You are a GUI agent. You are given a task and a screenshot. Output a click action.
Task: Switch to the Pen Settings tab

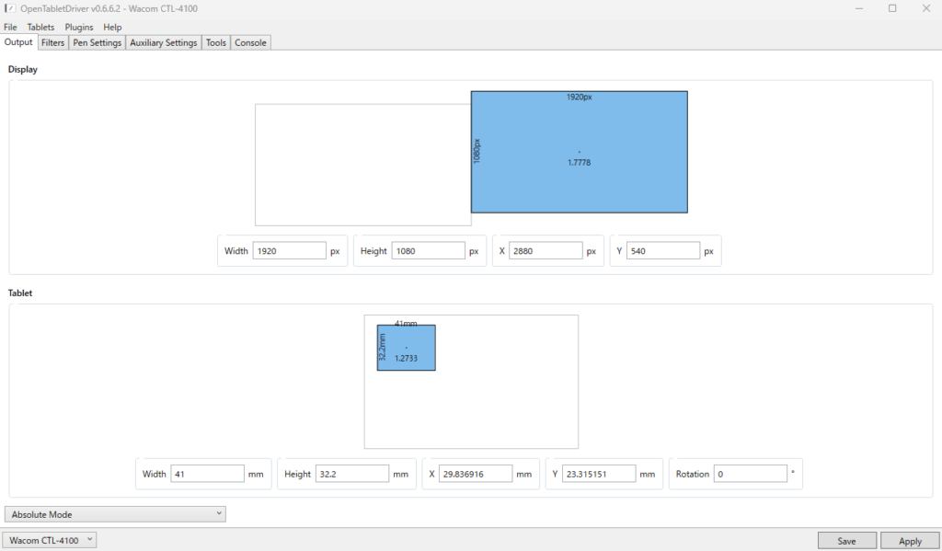tap(97, 42)
